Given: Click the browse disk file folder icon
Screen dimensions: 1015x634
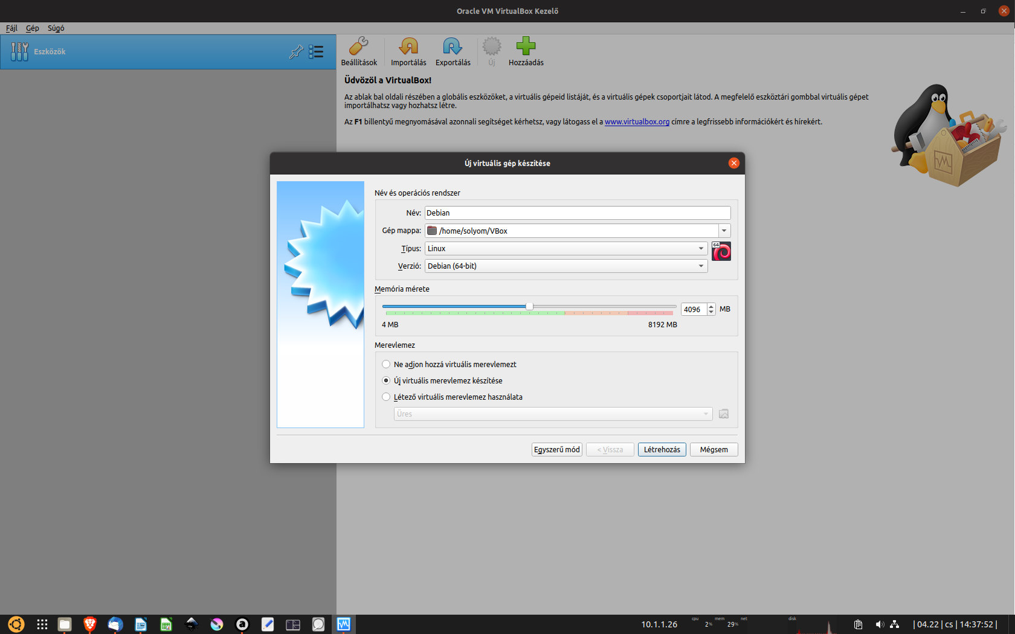Looking at the screenshot, I should click(724, 414).
